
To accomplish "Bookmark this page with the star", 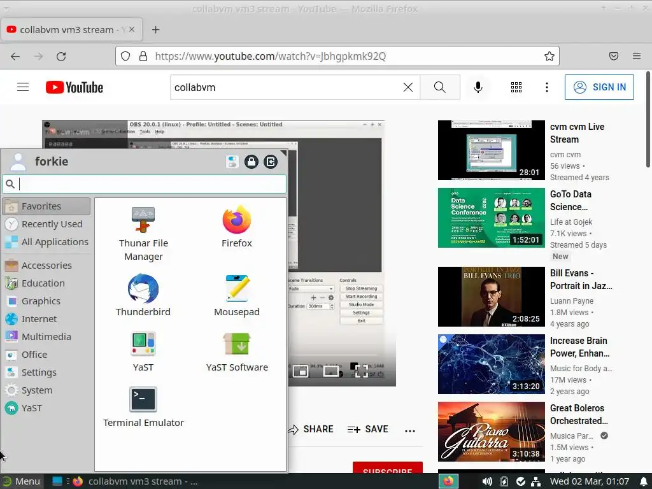I will (549, 56).
